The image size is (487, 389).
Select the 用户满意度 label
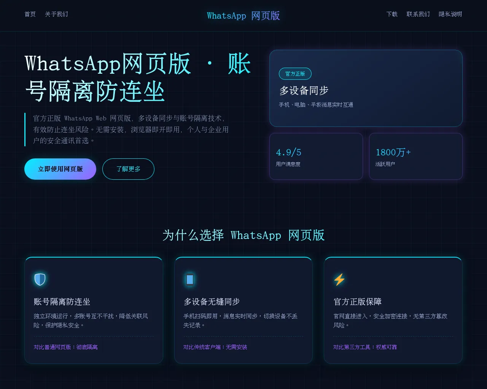[288, 164]
